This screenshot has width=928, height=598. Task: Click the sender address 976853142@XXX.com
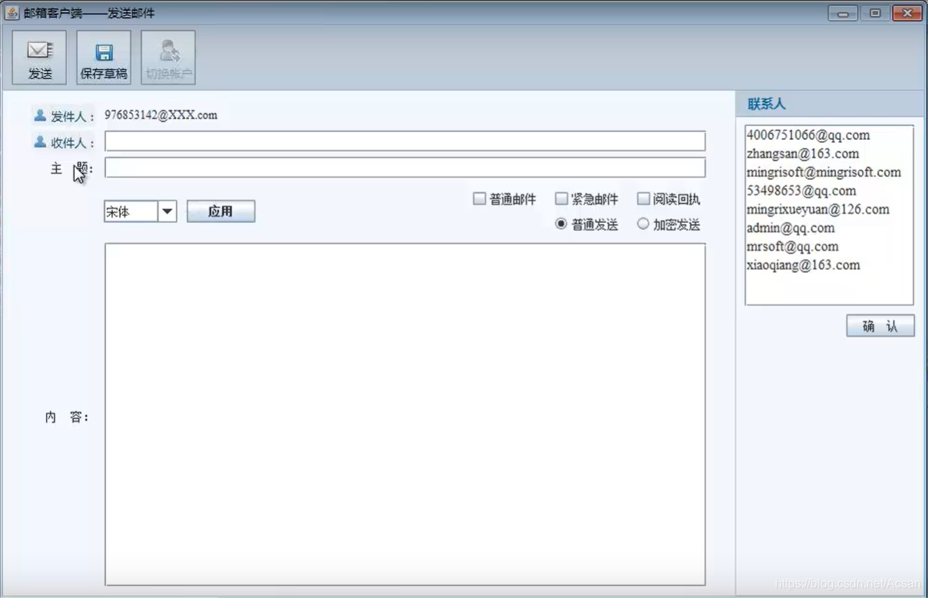coord(161,115)
